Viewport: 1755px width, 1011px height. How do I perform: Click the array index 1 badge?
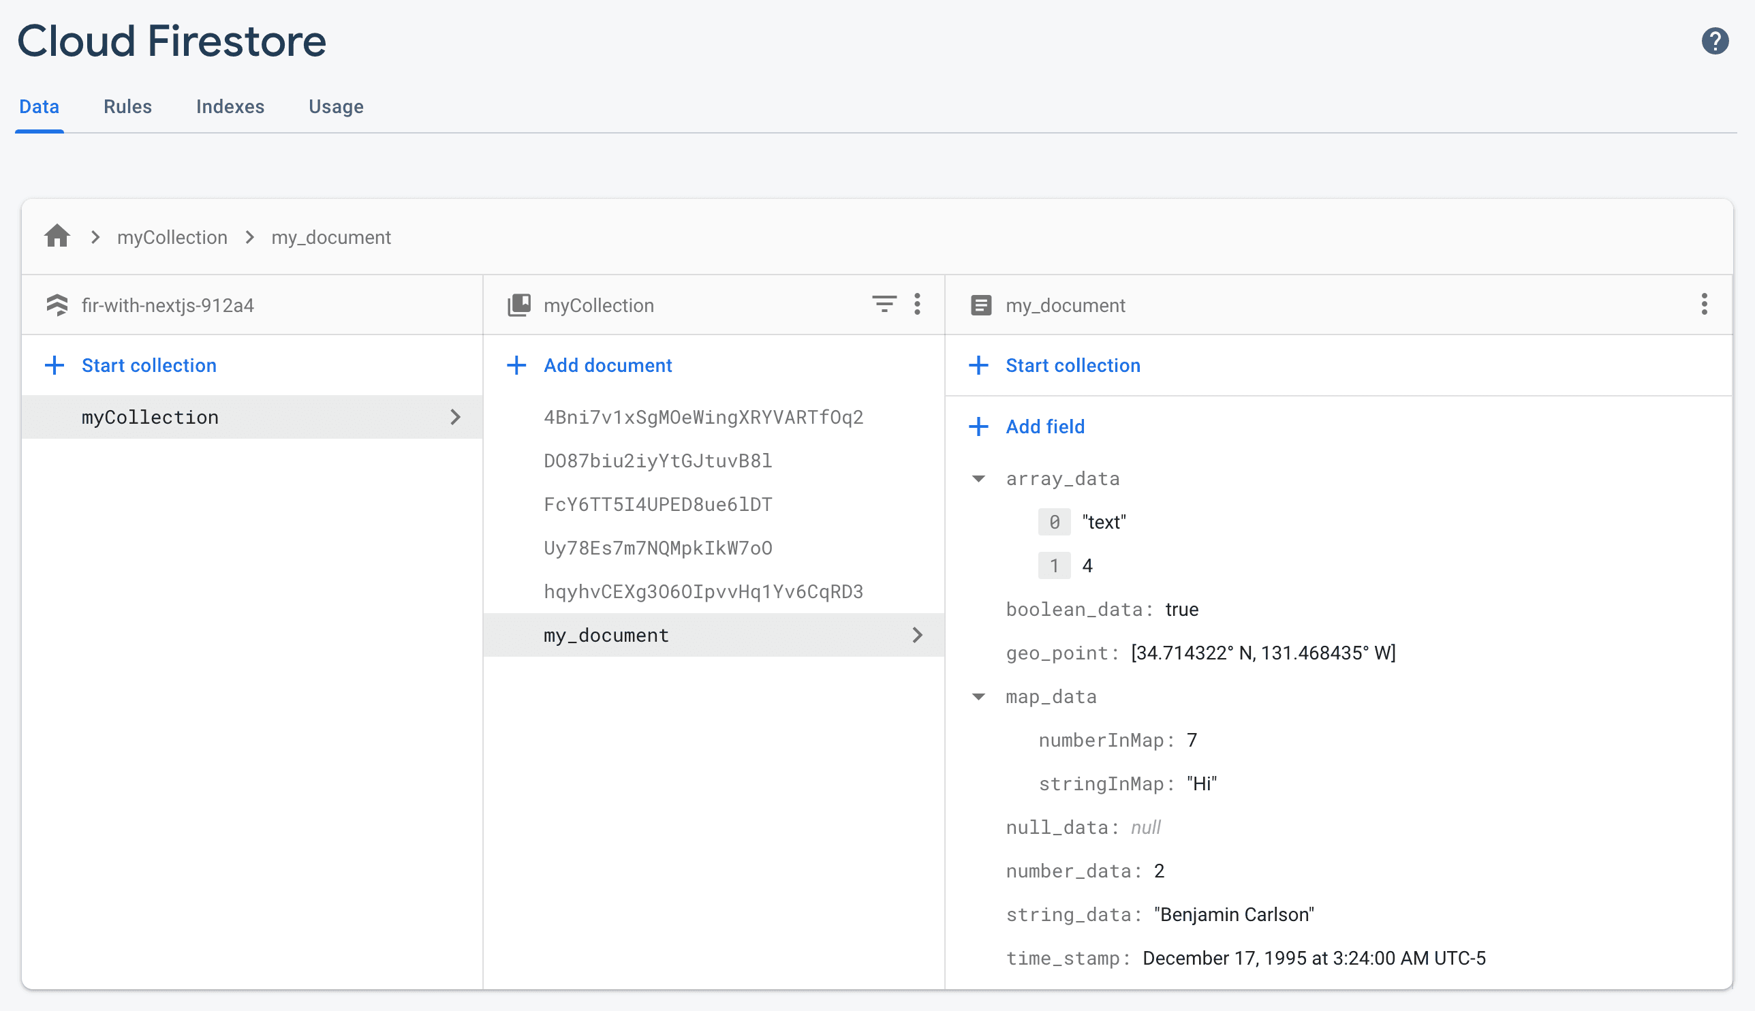click(x=1054, y=566)
